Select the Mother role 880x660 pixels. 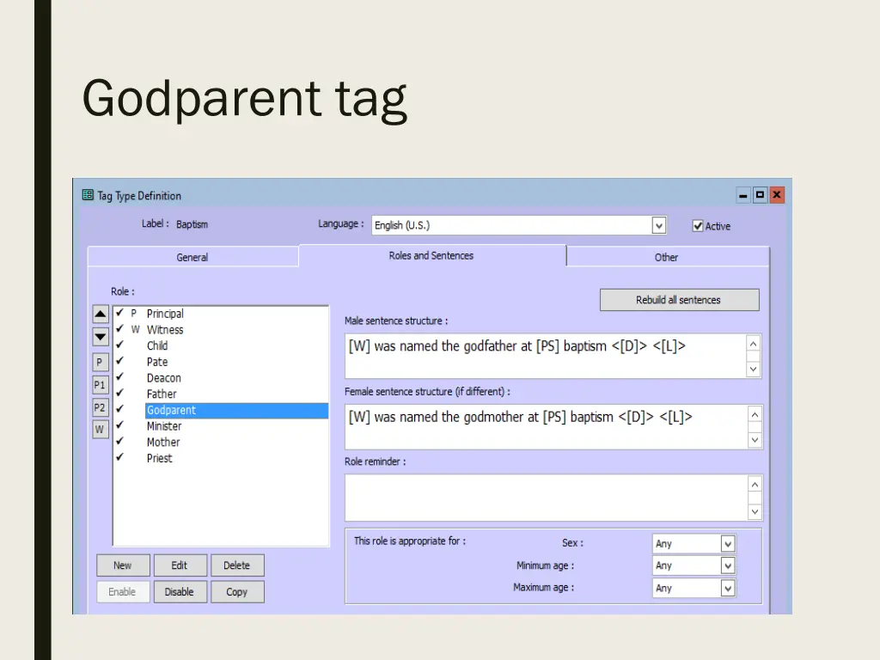pyautogui.click(x=163, y=443)
